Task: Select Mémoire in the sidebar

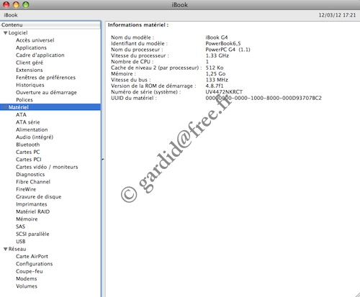Action: [27, 219]
